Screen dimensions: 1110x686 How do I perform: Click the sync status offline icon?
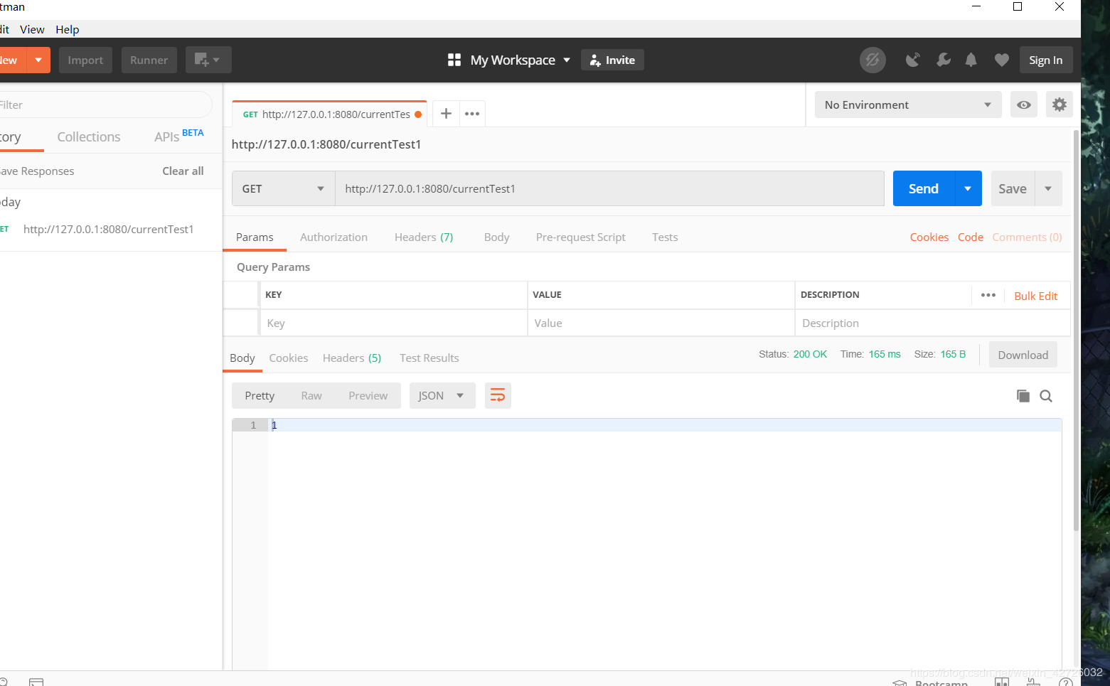(872, 60)
